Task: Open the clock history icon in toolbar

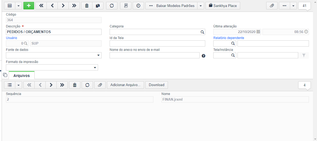Action: tap(138, 6)
